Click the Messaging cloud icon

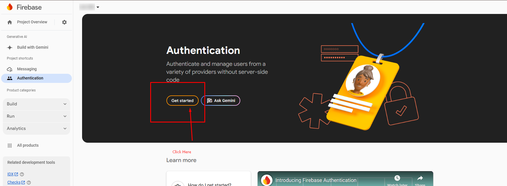click(10, 69)
